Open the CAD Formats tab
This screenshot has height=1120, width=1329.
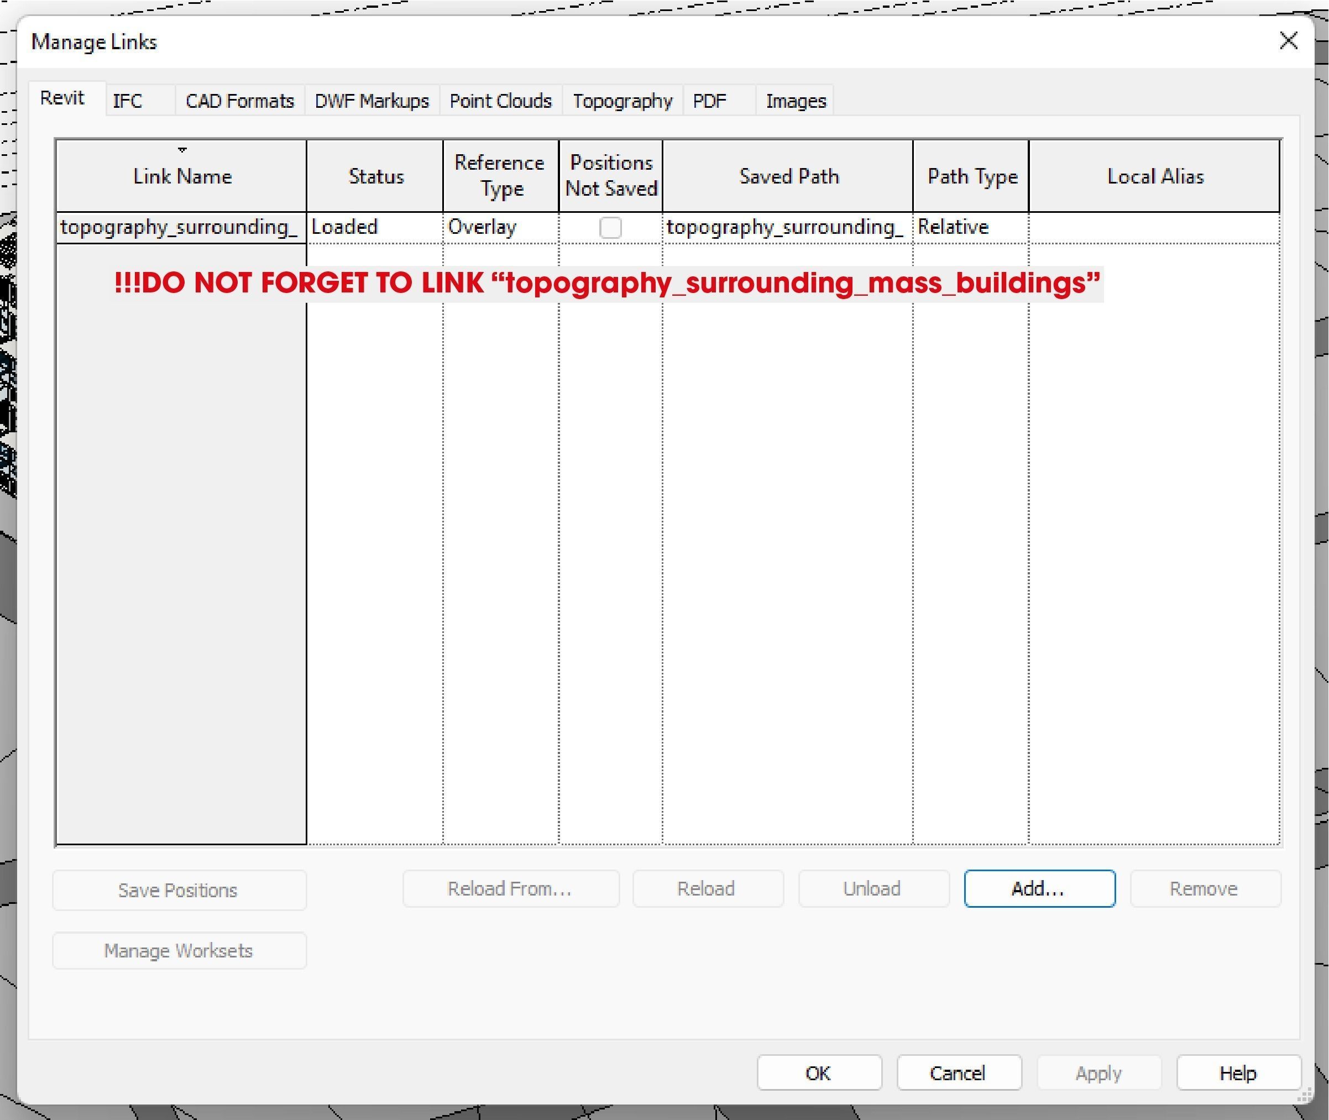(239, 101)
